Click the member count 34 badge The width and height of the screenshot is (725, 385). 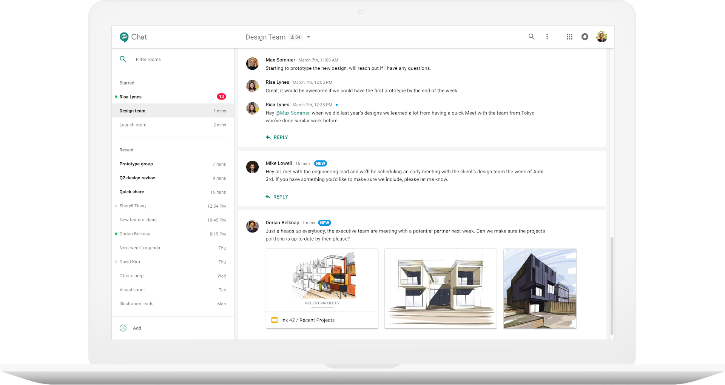296,37
